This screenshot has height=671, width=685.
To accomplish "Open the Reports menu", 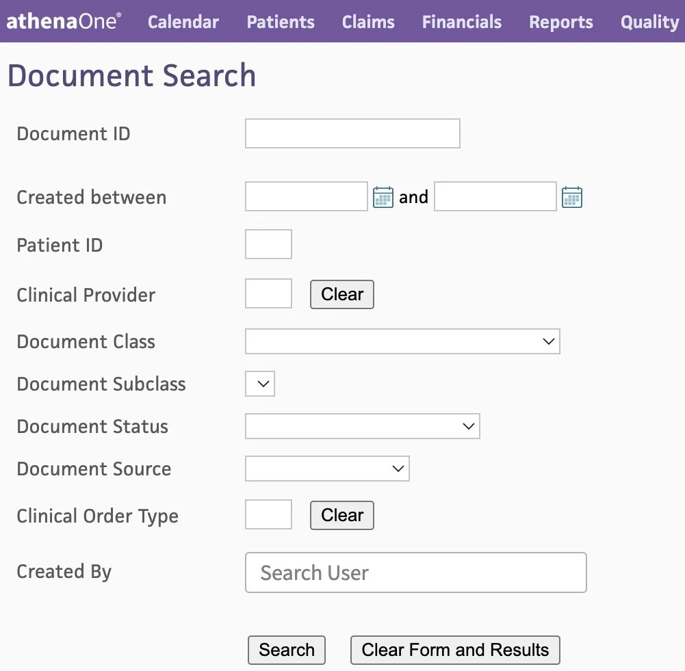I will click(560, 22).
